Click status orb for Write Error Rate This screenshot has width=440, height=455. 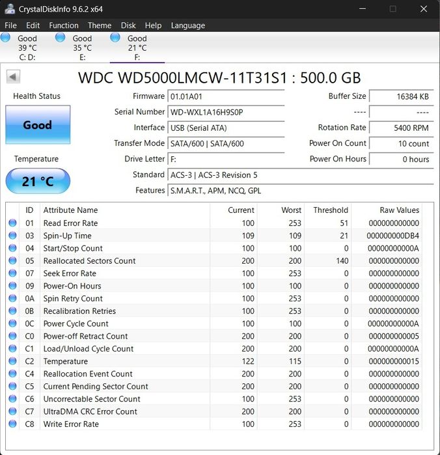(x=12, y=424)
